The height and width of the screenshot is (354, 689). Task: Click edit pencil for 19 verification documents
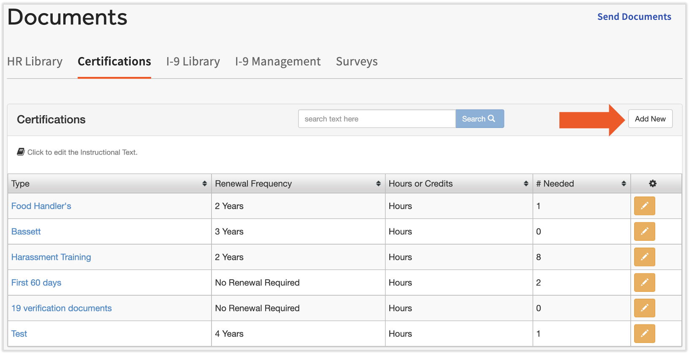point(644,308)
